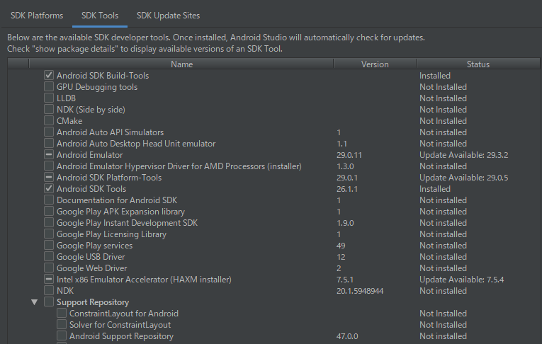Viewport: 542px width, 344px height.
Task: Click version 49 of Google Play services
Action: click(x=341, y=246)
